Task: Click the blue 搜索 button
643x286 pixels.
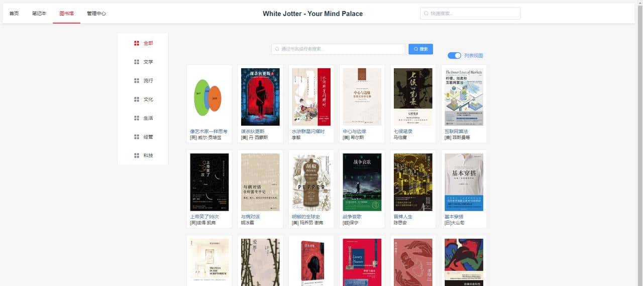Action: coord(420,49)
